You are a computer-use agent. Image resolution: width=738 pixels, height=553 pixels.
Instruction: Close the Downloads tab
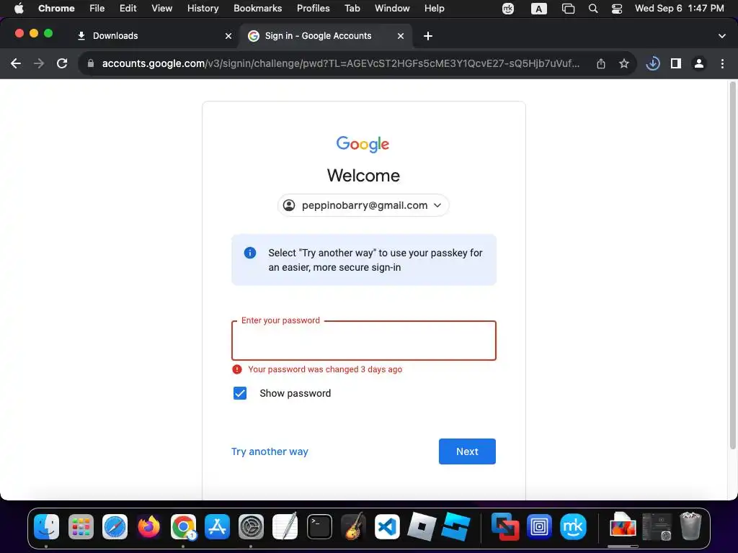click(x=228, y=36)
